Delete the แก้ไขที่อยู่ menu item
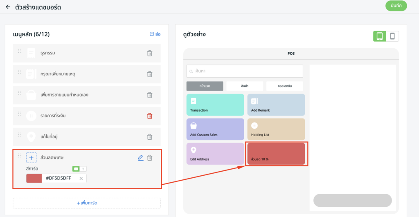This screenshot has width=419, height=217. (x=150, y=137)
